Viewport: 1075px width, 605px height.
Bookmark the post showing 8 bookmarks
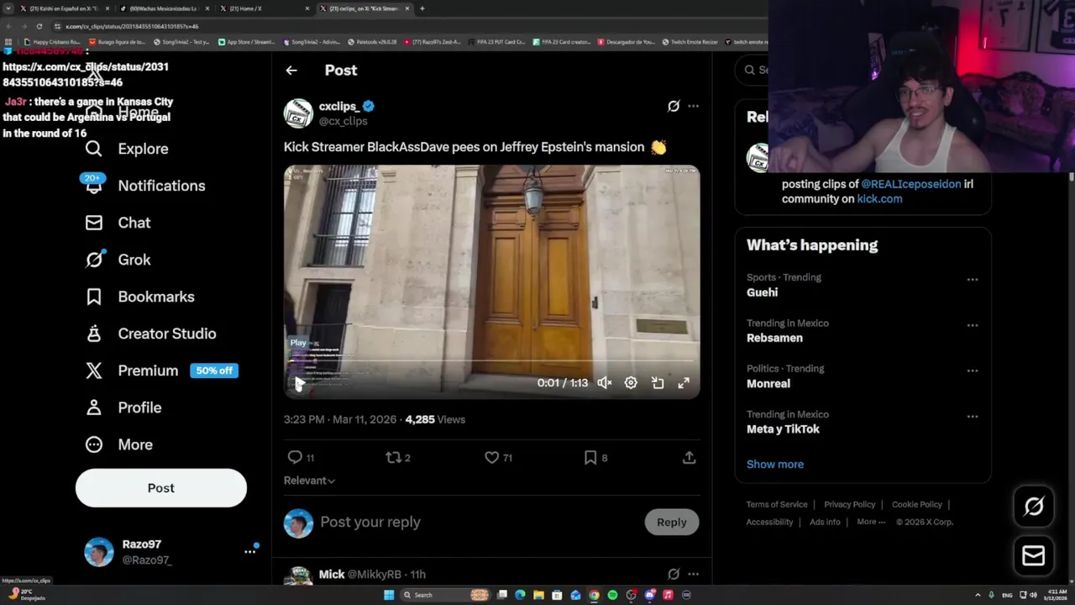[590, 457]
